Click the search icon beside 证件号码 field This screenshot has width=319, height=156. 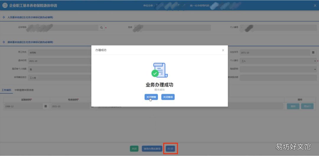pyautogui.click(x=102, y=28)
